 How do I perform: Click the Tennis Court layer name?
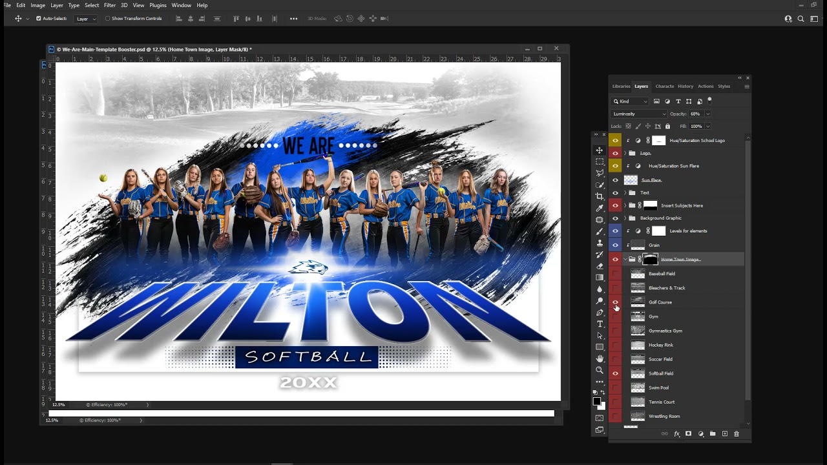click(662, 402)
